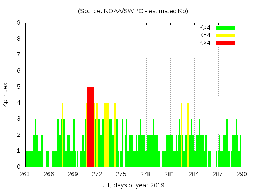Click the 'K=4' legend label text
255x191 pixels.
tap(205, 35)
